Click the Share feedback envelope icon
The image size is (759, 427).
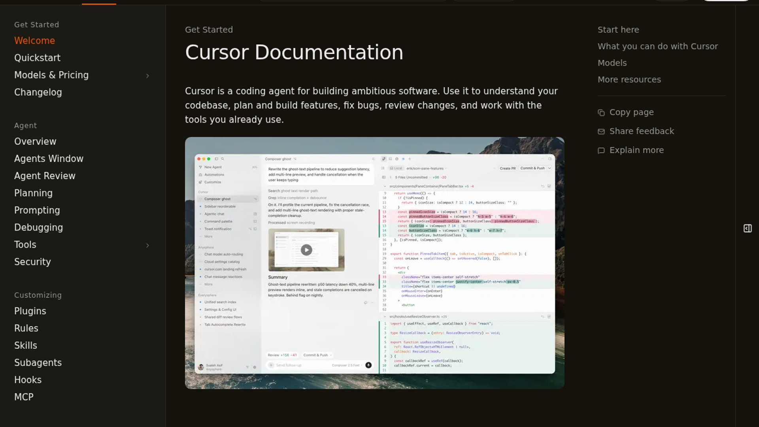pos(601,132)
